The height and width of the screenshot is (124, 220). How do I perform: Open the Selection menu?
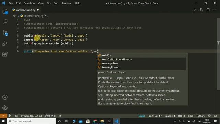click(x=29, y=3)
